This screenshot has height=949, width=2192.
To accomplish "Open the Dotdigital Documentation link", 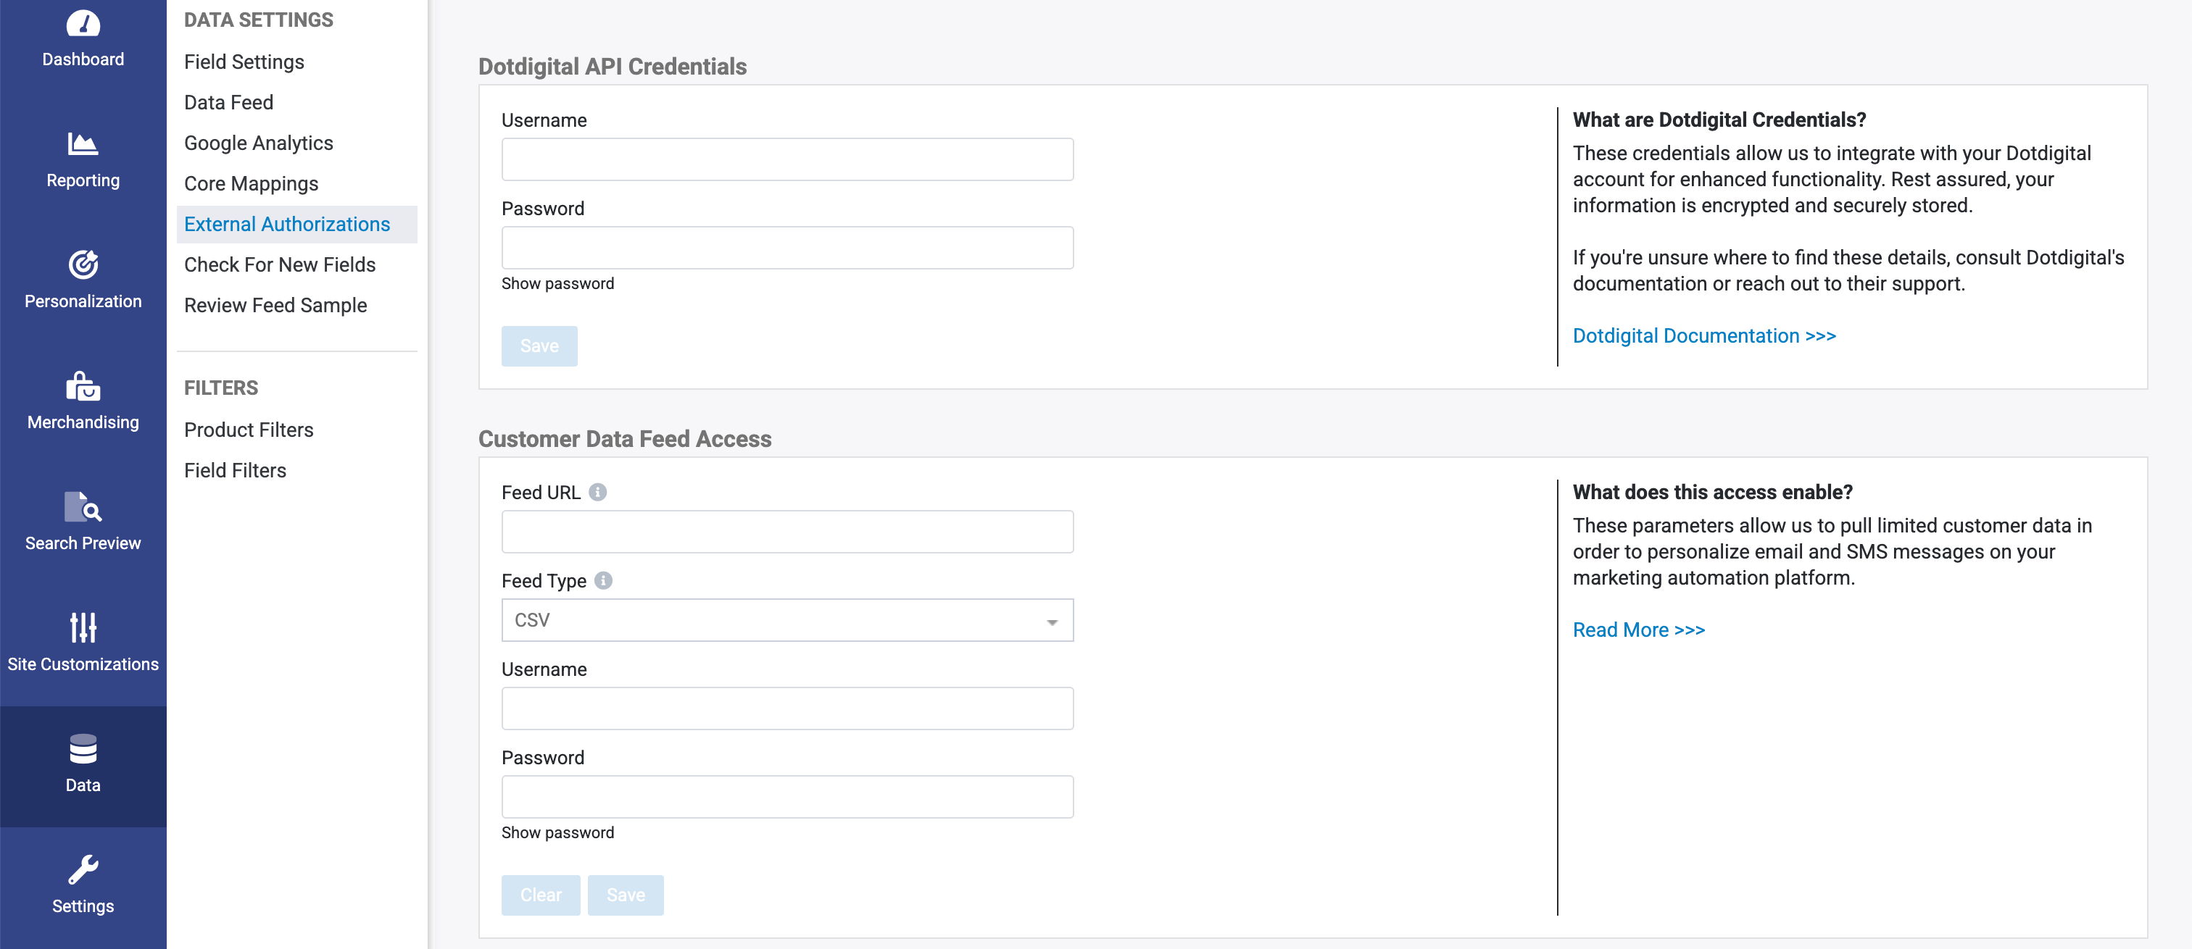I will [1703, 336].
